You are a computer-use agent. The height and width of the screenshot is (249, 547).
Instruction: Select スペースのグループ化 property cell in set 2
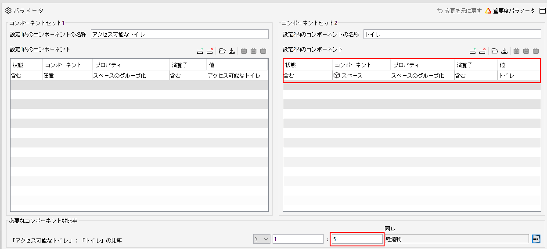[422, 75]
